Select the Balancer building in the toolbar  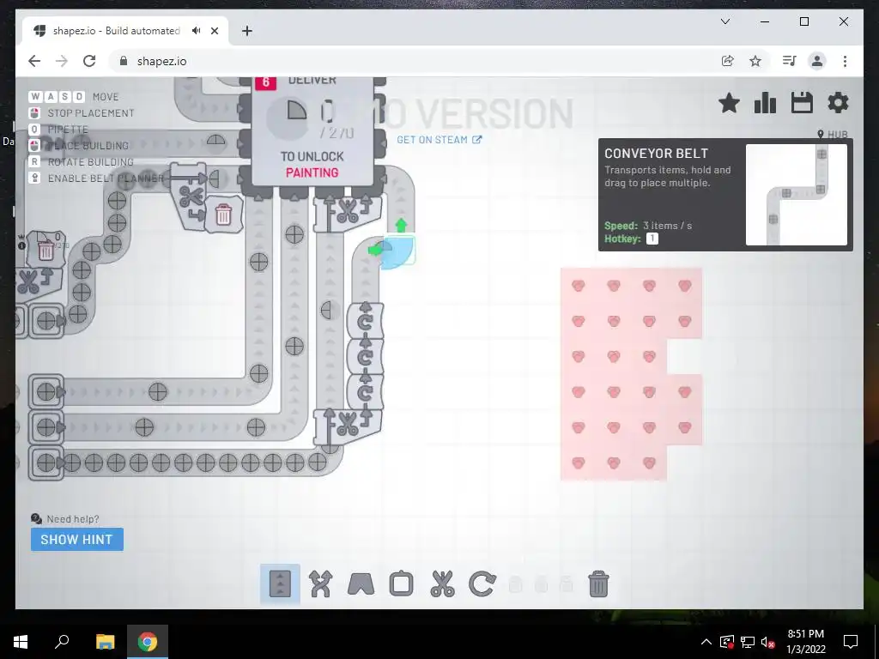tap(320, 583)
